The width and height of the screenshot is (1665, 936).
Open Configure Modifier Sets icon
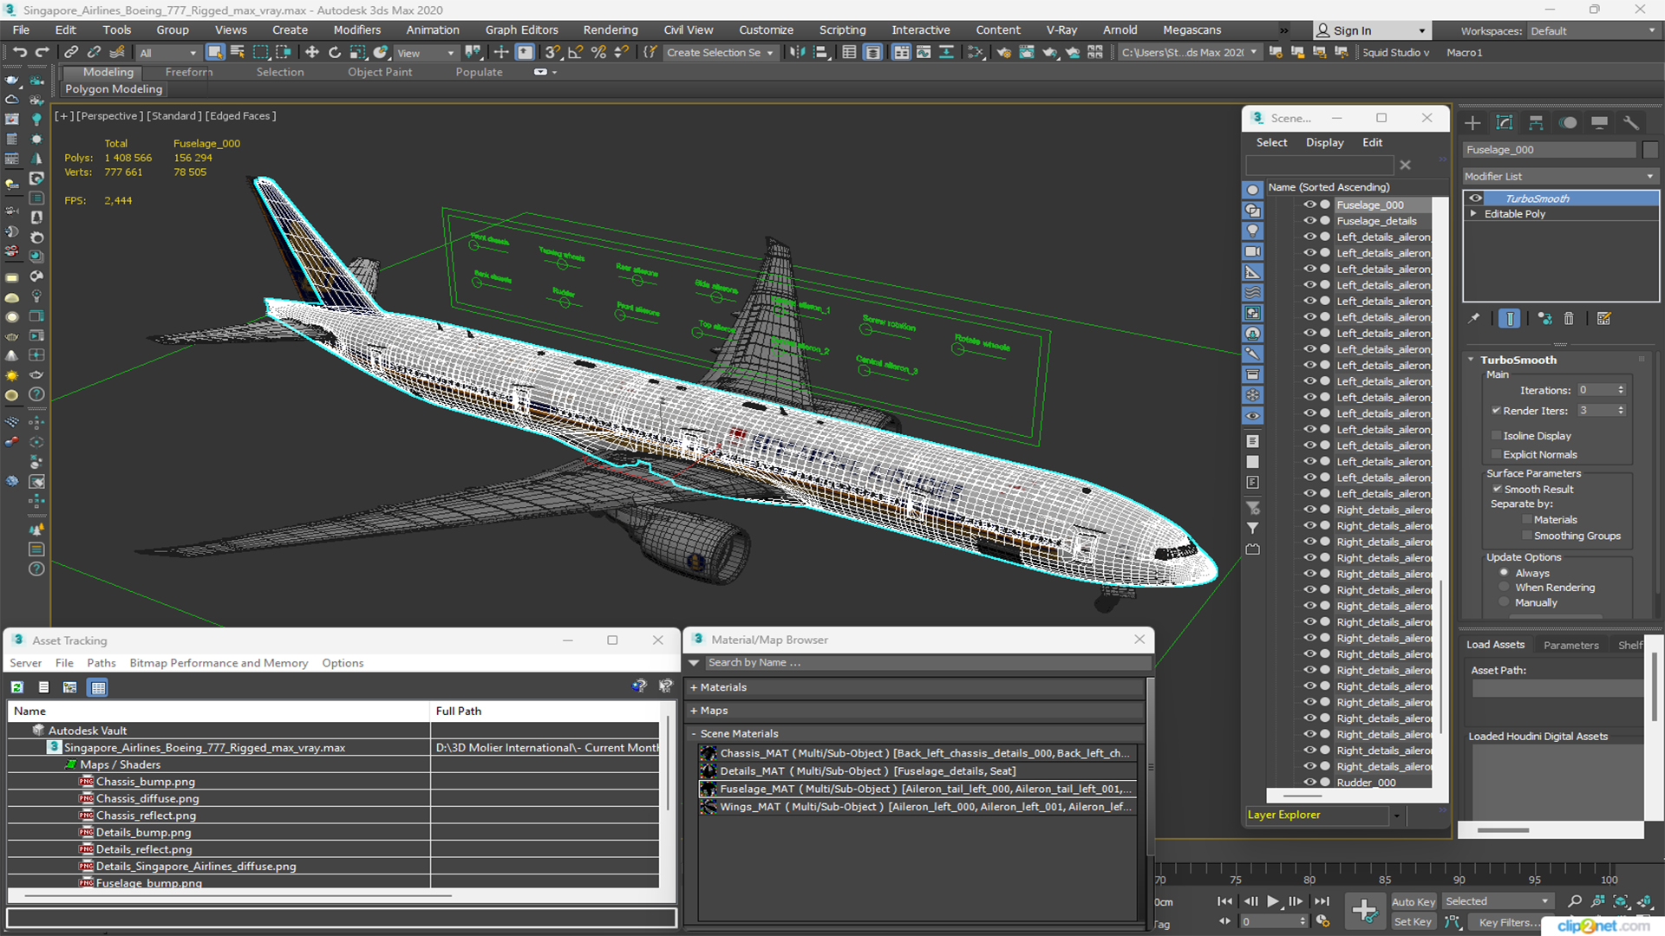point(1603,319)
